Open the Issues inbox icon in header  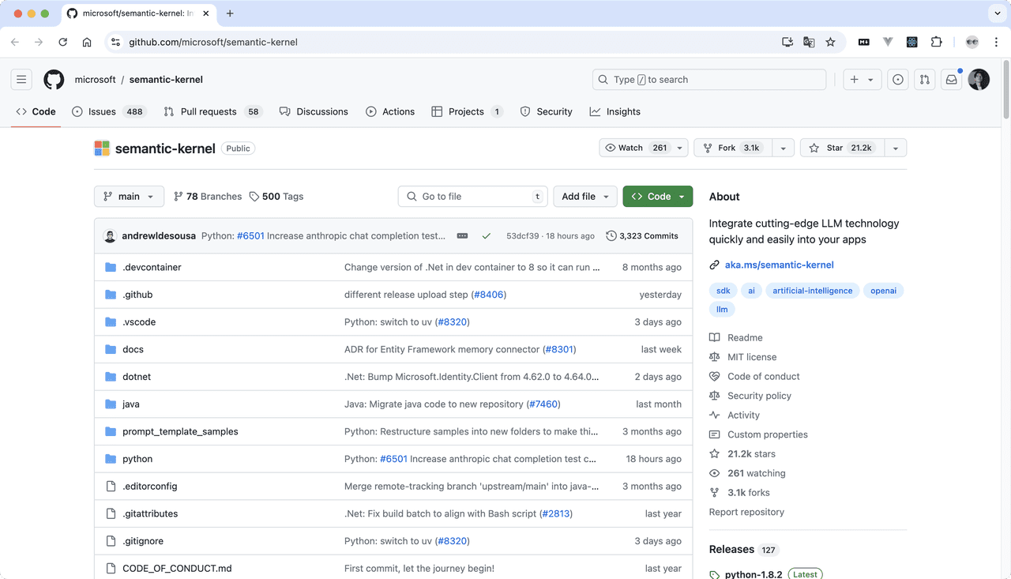coord(898,80)
